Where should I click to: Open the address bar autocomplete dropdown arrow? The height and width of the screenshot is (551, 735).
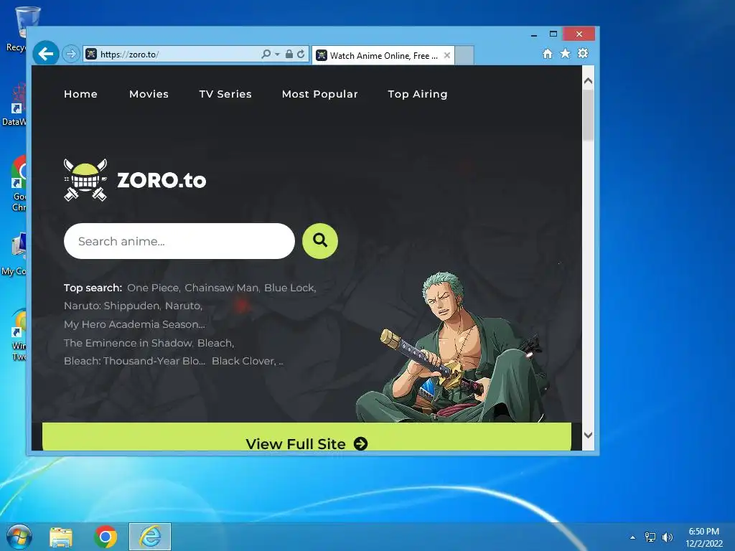pos(277,55)
